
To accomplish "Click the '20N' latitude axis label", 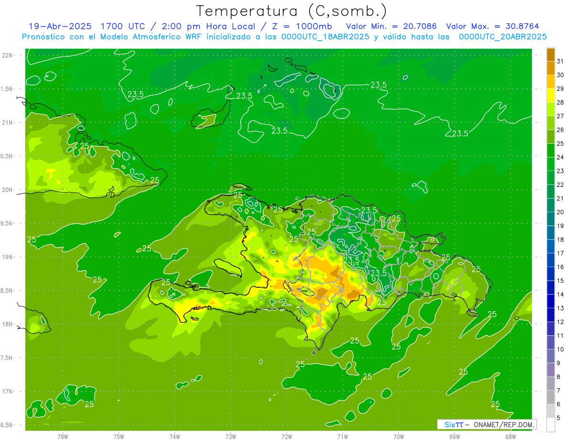I will (8, 190).
